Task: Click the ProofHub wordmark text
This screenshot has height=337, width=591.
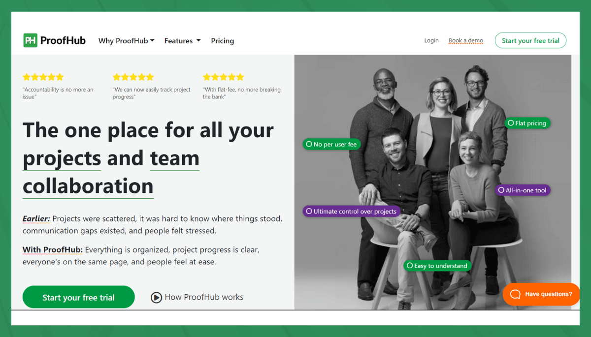Action: click(x=63, y=40)
